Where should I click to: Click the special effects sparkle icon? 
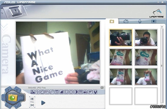[x=90, y=92]
